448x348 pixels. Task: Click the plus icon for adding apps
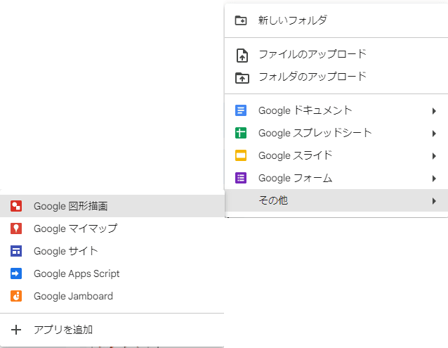click(x=16, y=330)
